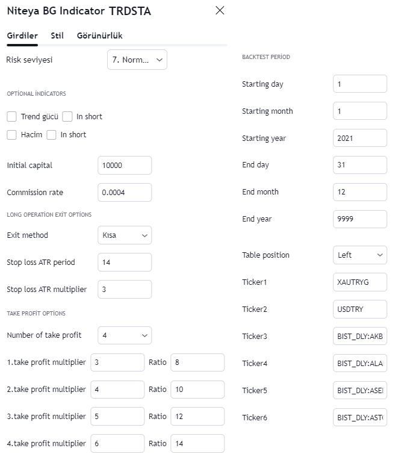Focus the Commission rate field
The width and height of the screenshot is (396, 460).
tap(125, 193)
